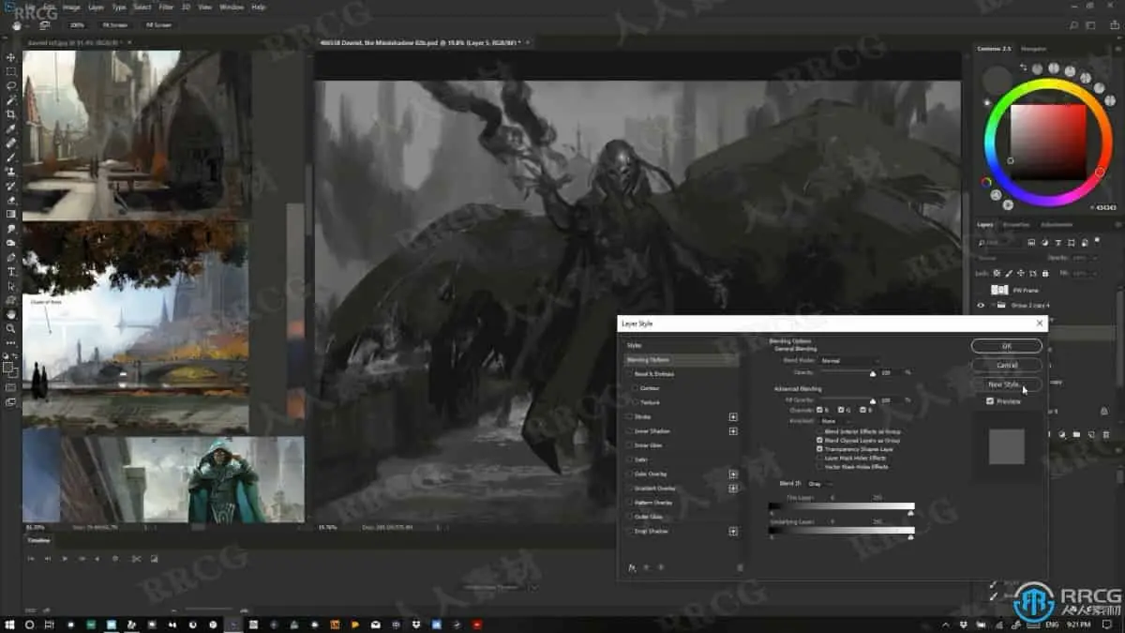Click the foreground/background color swatches in toolbar
Screen dimensions: 1125x633
(11, 369)
